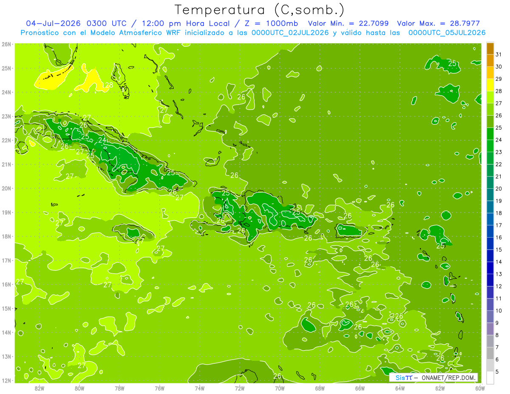Click latitude axis label '24N'
This screenshot has height=394, width=510.
point(6,92)
